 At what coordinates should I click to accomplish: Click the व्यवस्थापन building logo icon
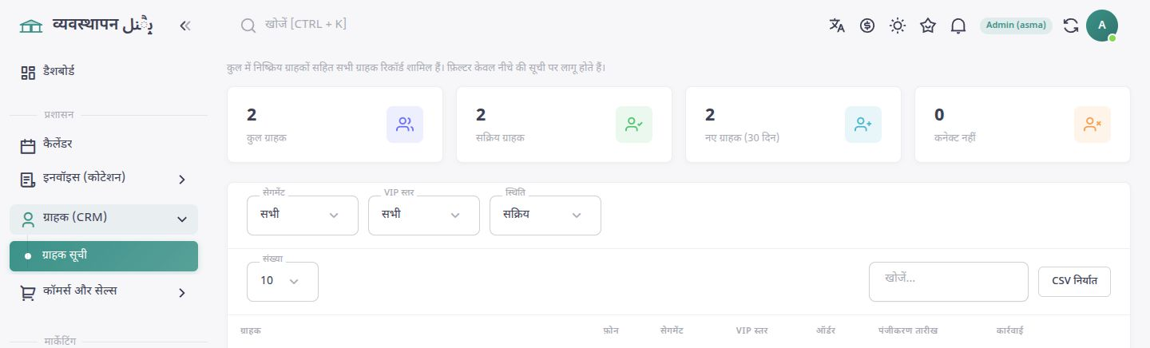tap(31, 26)
